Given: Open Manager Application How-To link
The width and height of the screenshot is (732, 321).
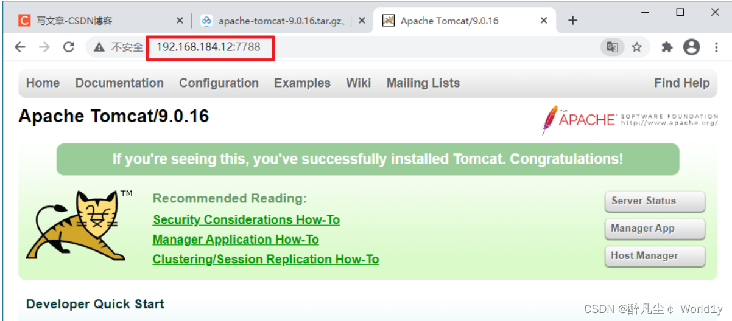Looking at the screenshot, I should pyautogui.click(x=236, y=240).
